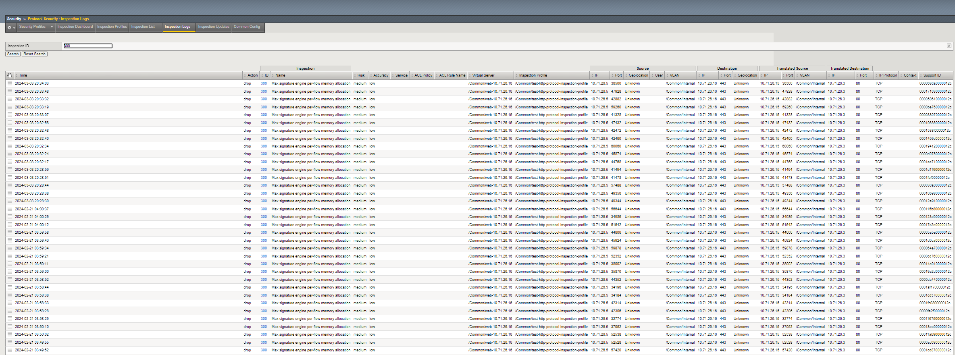This screenshot has width=955, height=355.
Task: Open row details icon for 20:28:59 entry
Action: point(10,170)
